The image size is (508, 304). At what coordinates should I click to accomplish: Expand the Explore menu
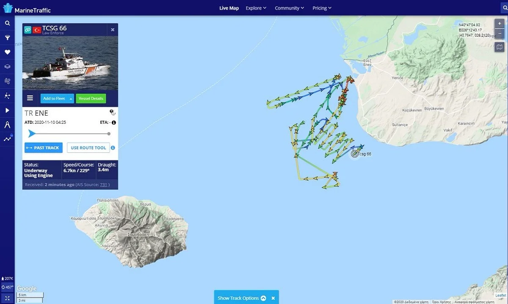point(256,8)
